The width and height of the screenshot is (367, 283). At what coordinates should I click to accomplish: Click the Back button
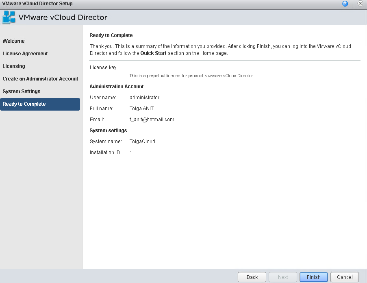(x=252, y=277)
